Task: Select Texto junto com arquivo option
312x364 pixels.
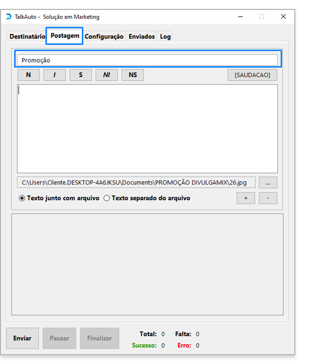Action: (59, 198)
